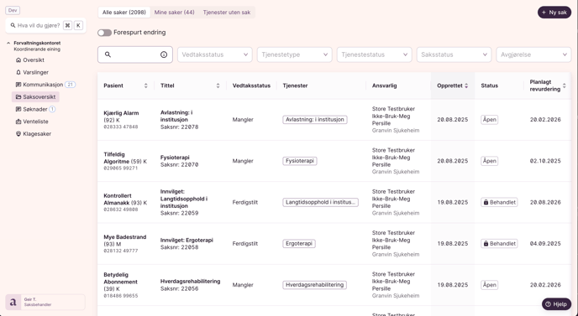Open the Vedtaksstatus dropdown filter
Image resolution: width=578 pixels, height=316 pixels.
pyautogui.click(x=215, y=54)
